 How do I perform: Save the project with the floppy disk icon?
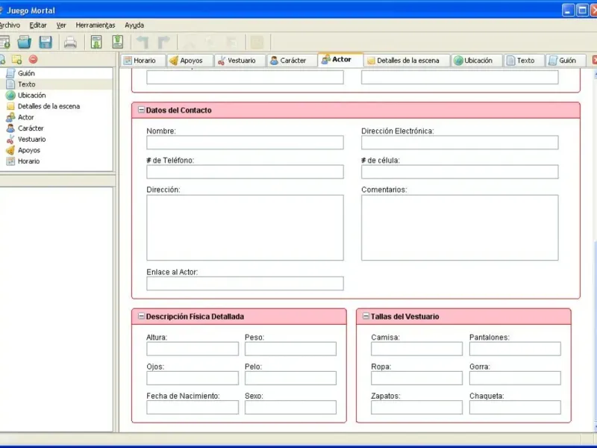pyautogui.click(x=46, y=42)
